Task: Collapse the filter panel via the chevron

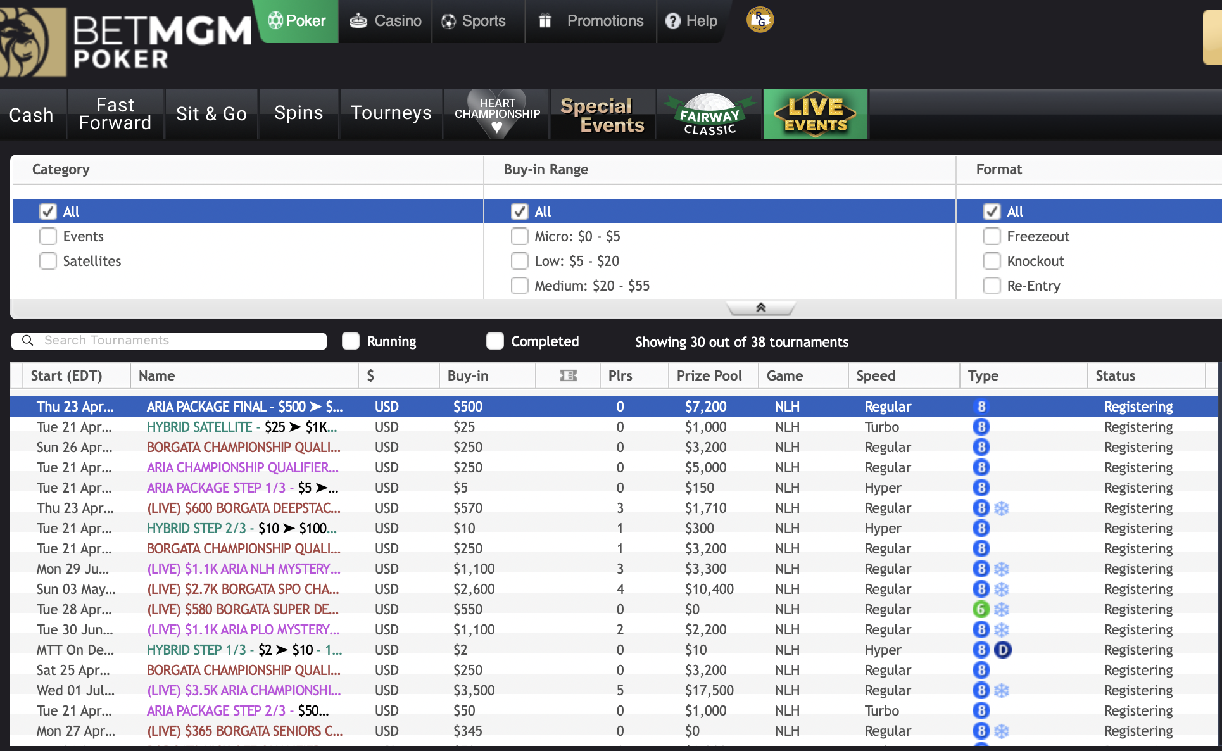Action: pos(761,308)
